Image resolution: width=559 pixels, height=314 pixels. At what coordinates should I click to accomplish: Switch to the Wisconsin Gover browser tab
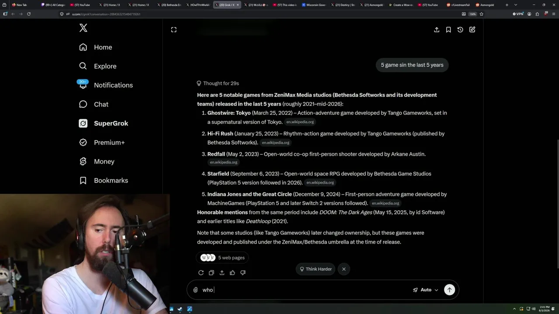click(314, 5)
